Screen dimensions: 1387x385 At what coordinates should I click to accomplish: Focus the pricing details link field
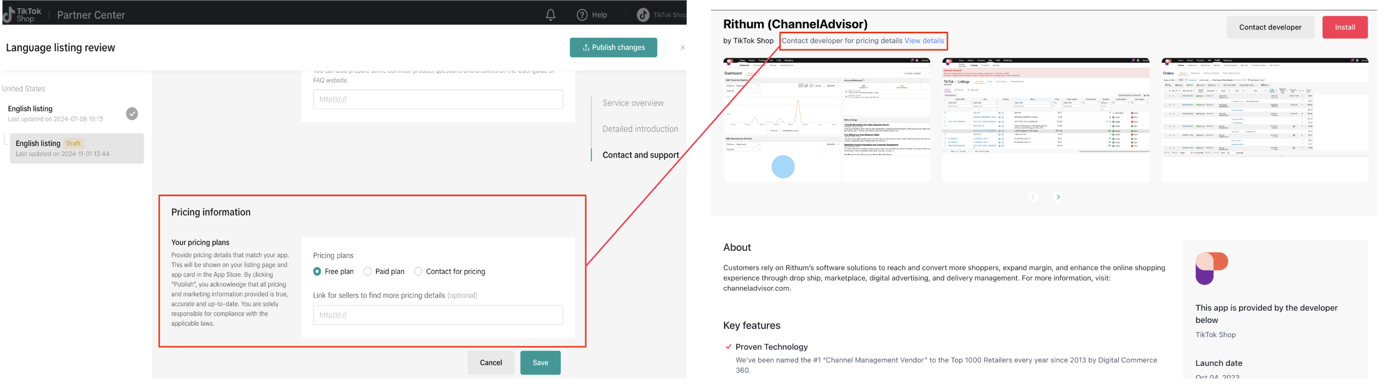click(438, 315)
